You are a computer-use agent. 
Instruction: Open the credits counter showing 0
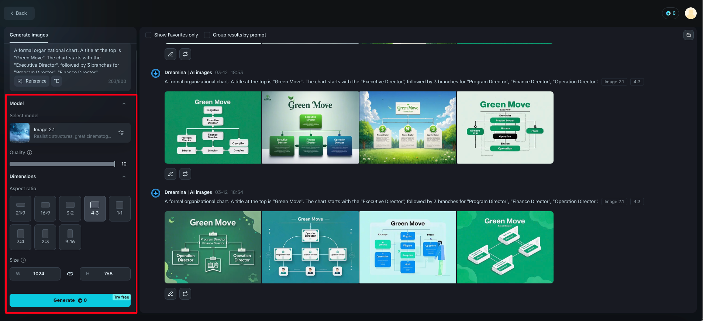pyautogui.click(x=671, y=13)
